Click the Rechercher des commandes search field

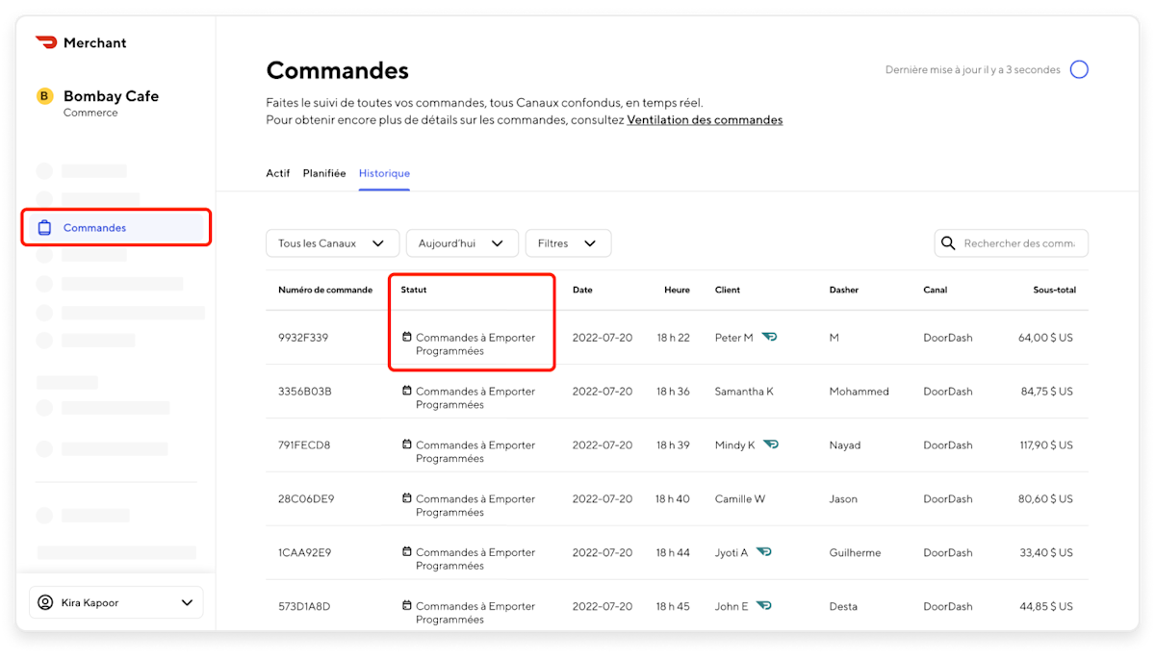click(1012, 243)
